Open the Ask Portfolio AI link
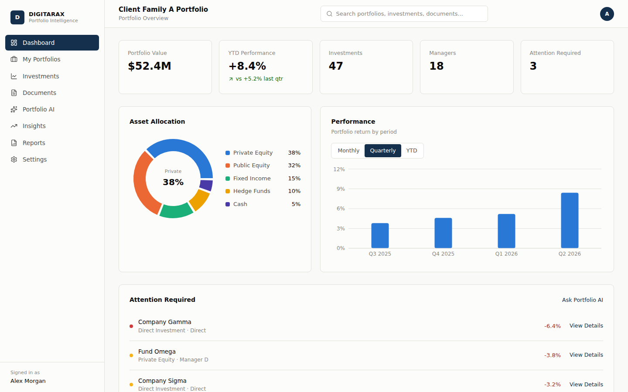This screenshot has width=628, height=392. pyautogui.click(x=582, y=300)
